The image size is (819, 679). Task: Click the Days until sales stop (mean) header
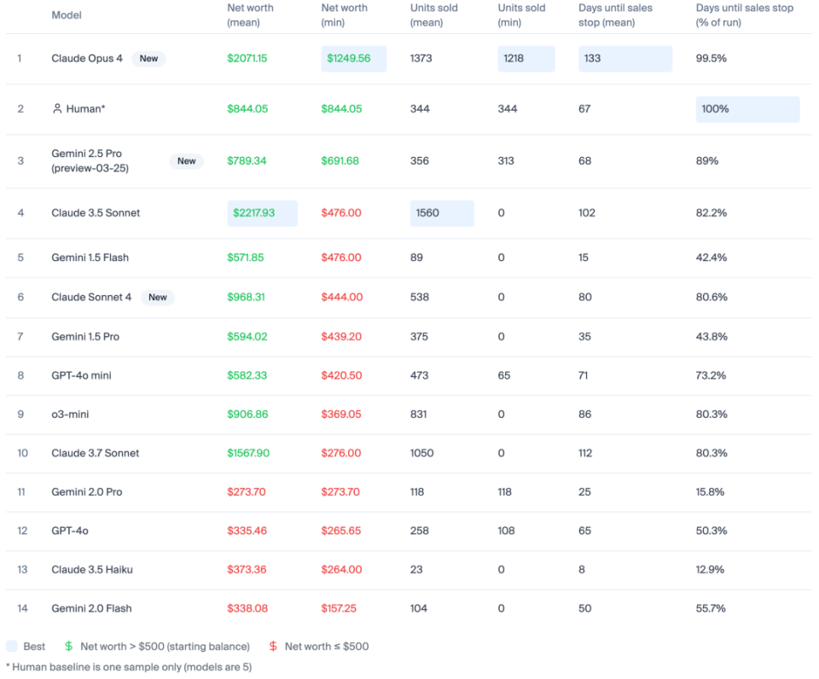click(x=615, y=15)
